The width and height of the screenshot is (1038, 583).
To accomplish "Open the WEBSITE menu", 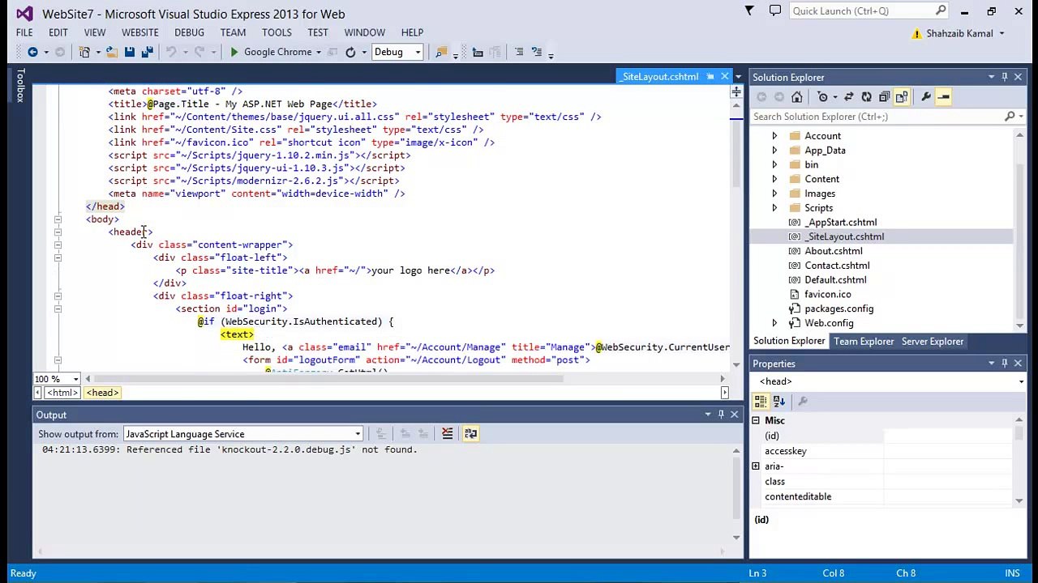I will coord(140,32).
